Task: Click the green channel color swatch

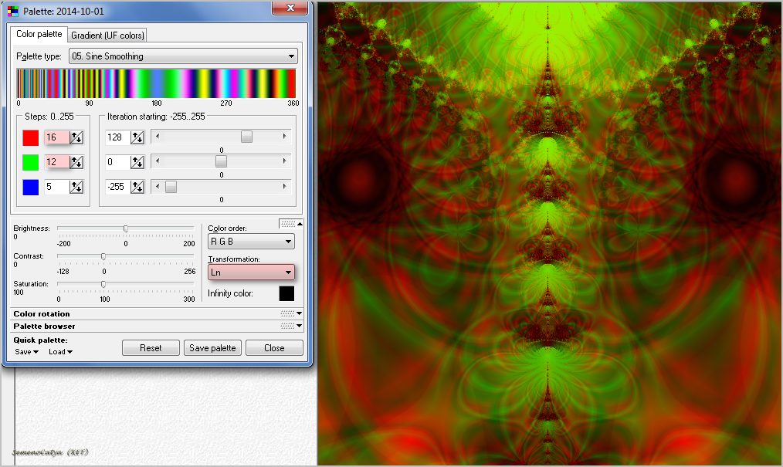Action: [30, 162]
